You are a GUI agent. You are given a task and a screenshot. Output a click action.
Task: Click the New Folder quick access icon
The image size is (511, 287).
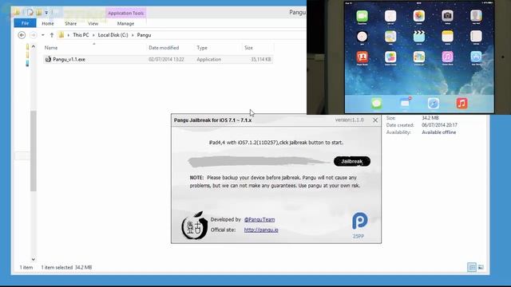(39, 13)
